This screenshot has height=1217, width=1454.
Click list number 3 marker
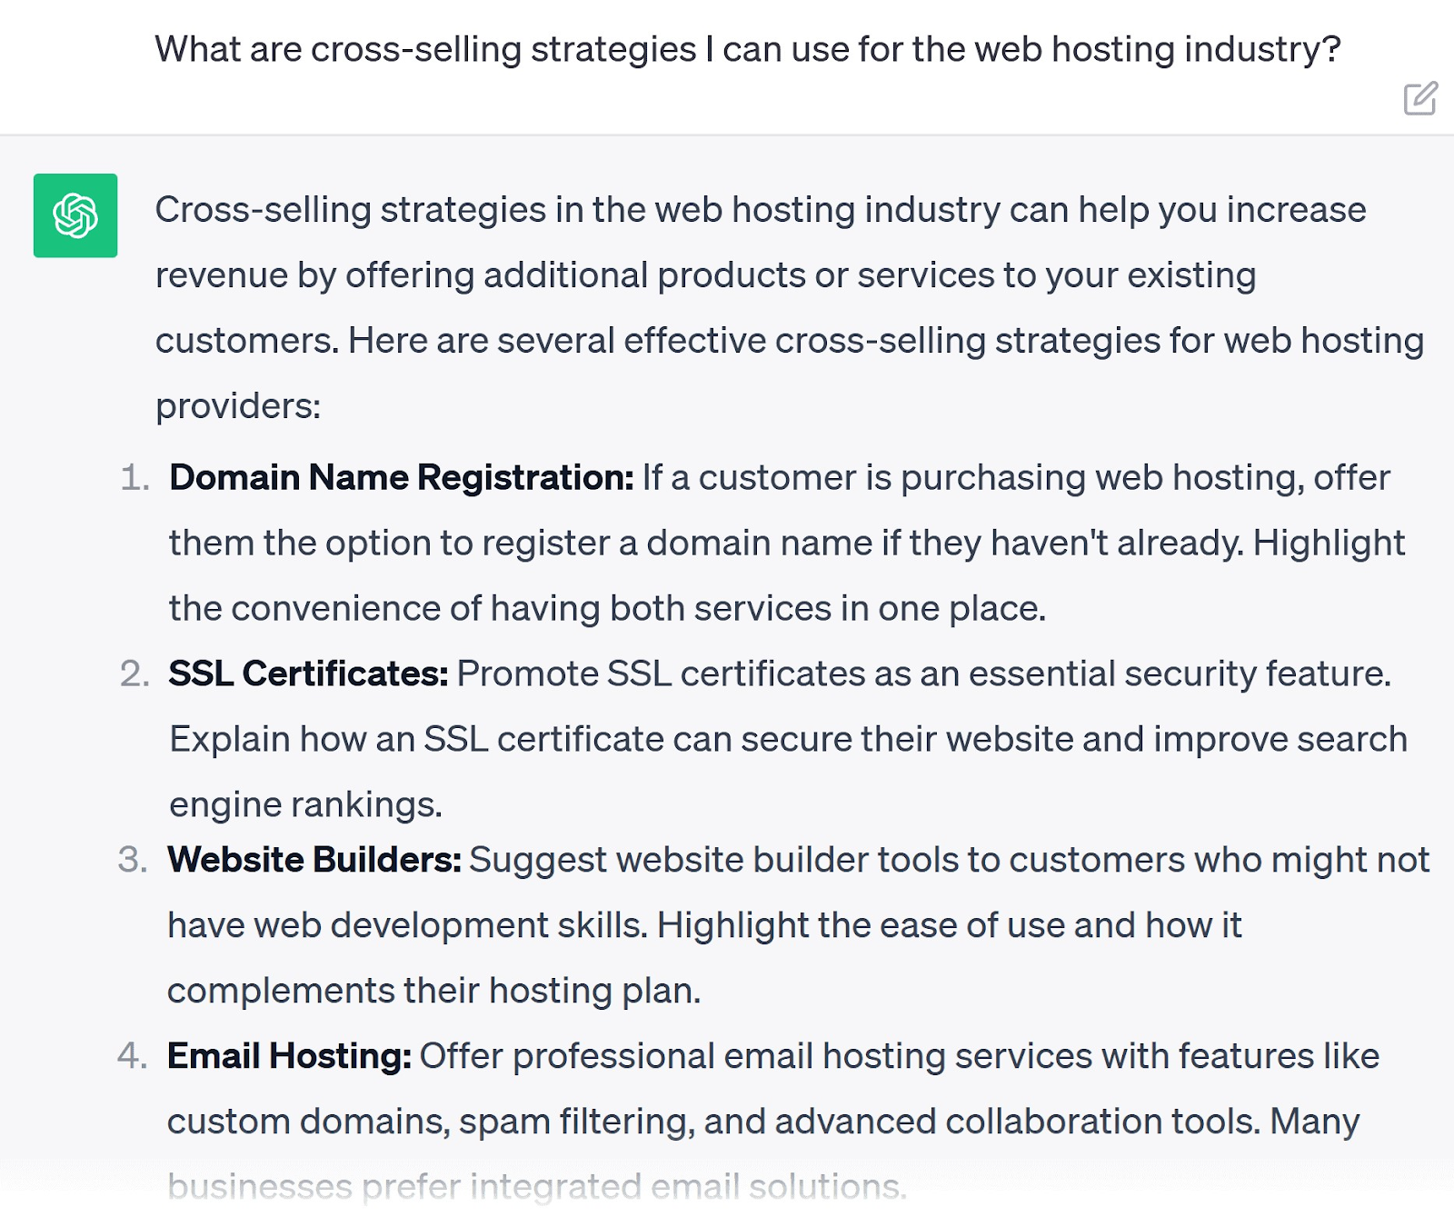pyautogui.click(x=133, y=860)
